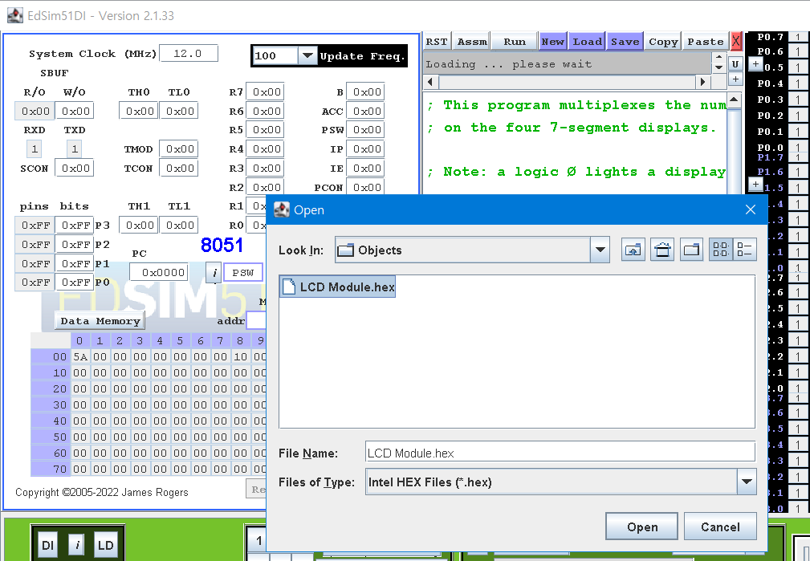Click the ACC register field

click(x=366, y=111)
